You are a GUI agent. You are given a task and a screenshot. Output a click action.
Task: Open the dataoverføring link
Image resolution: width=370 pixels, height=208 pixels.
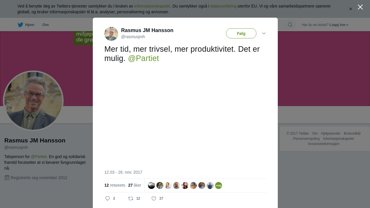223,6
